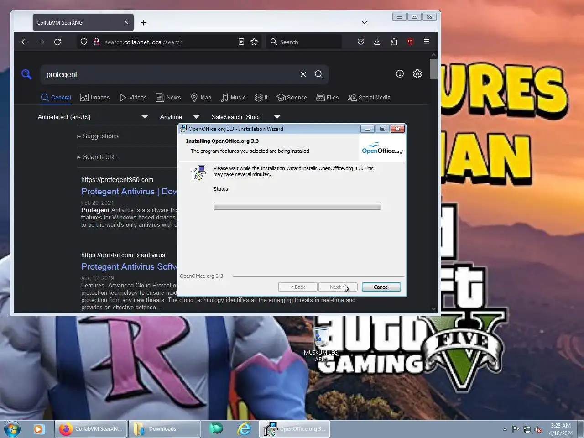Switch to Videos search tab

click(x=133, y=98)
